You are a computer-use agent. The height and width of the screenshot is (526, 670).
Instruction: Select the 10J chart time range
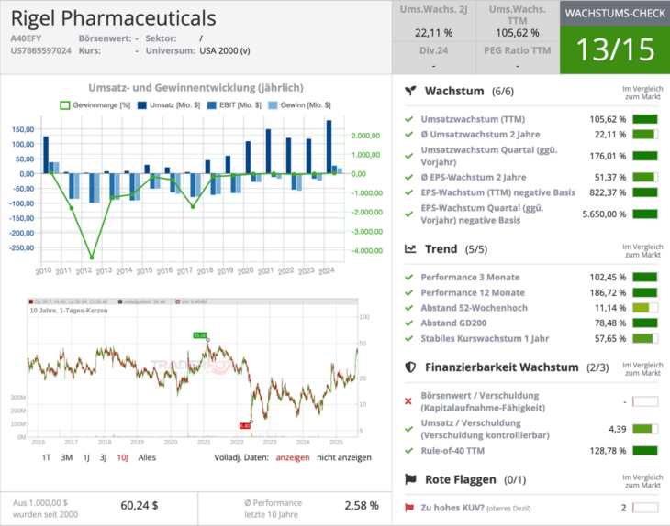[122, 457]
